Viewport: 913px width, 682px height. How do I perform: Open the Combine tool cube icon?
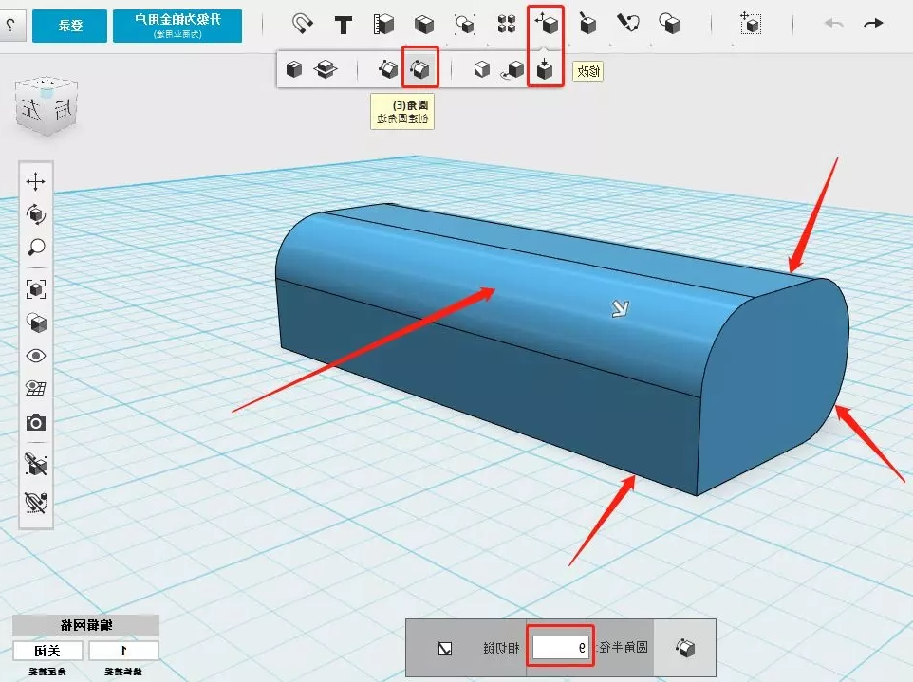pyautogui.click(x=424, y=25)
